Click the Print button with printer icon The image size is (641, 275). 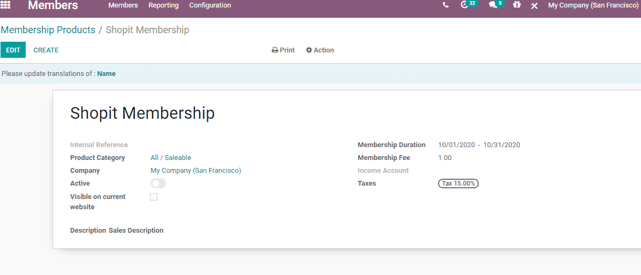pos(283,50)
